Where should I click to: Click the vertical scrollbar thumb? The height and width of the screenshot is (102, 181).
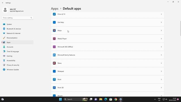[x=180, y=28]
